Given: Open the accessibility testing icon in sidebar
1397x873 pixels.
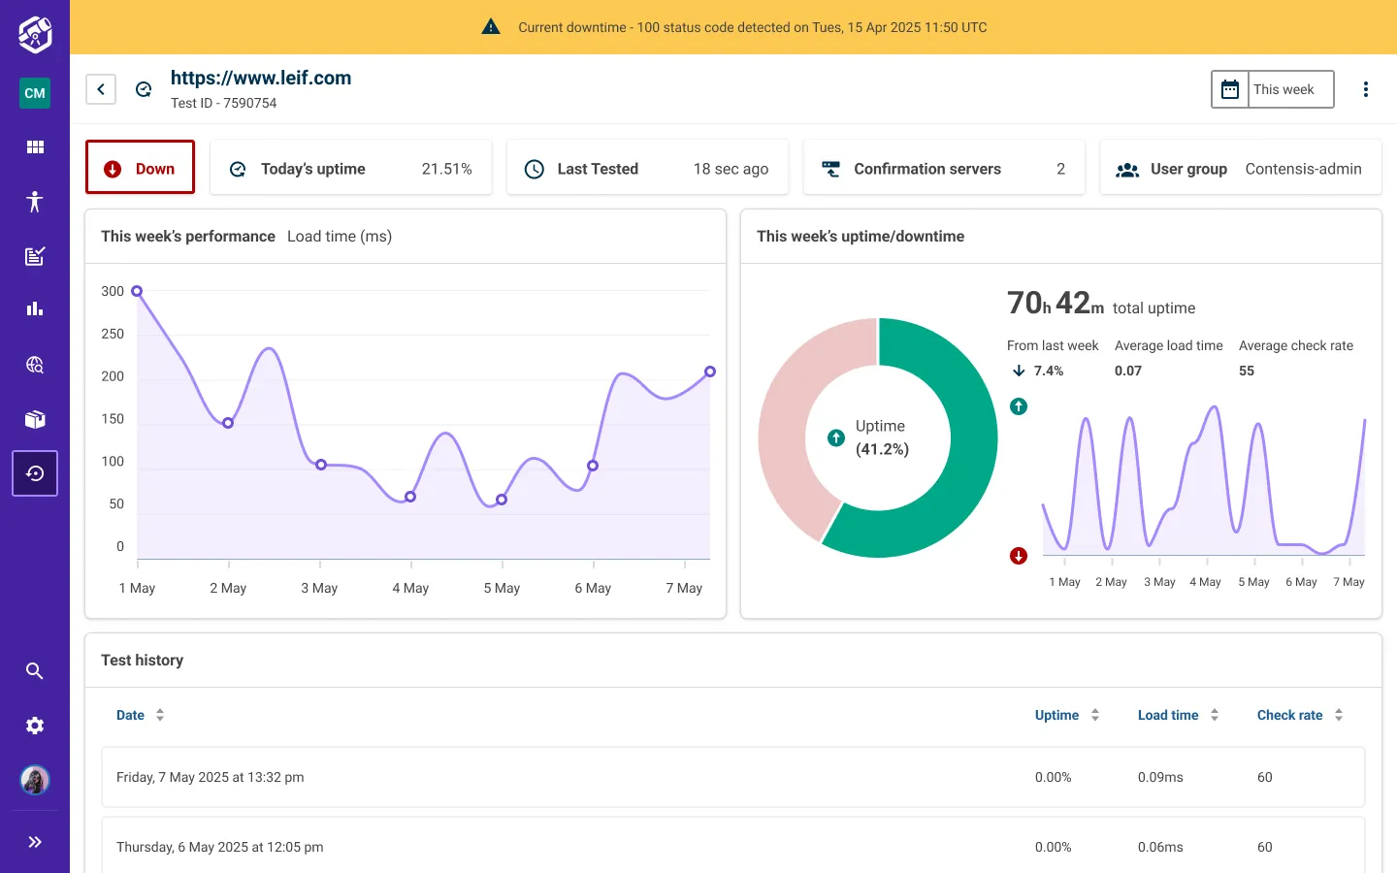Looking at the screenshot, I should tap(35, 202).
